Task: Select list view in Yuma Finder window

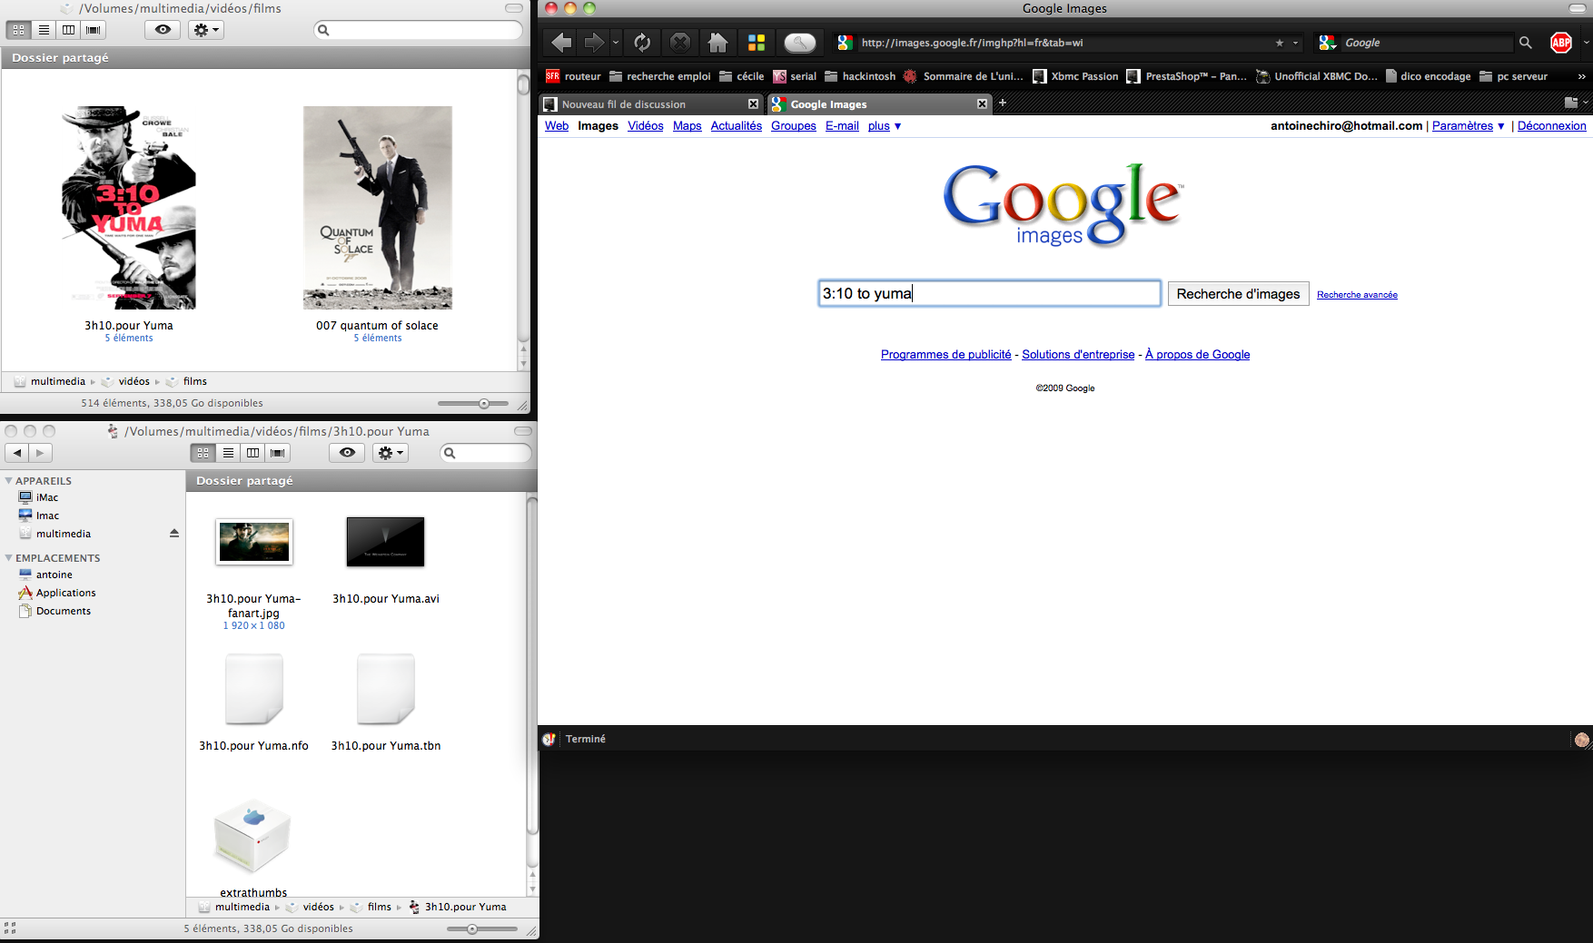Action: coord(228,453)
